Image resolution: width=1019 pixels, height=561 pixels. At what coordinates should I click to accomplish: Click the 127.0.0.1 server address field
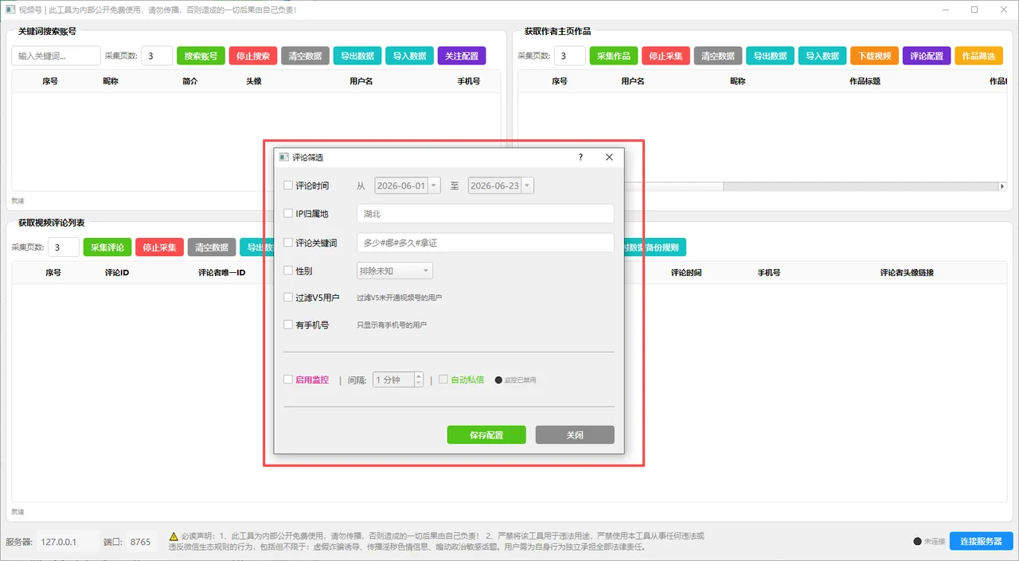[x=68, y=542]
